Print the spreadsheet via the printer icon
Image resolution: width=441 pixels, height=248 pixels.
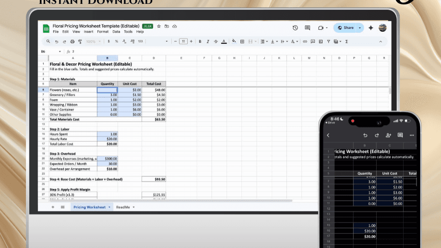point(72,41)
